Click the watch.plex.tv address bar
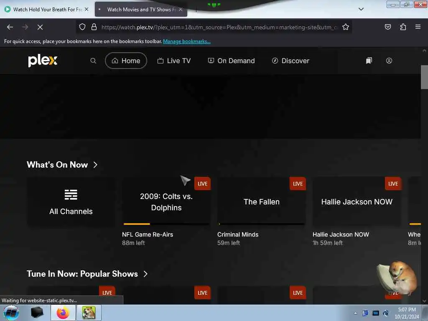Screen dimensions: 428x321 (x=219, y=27)
